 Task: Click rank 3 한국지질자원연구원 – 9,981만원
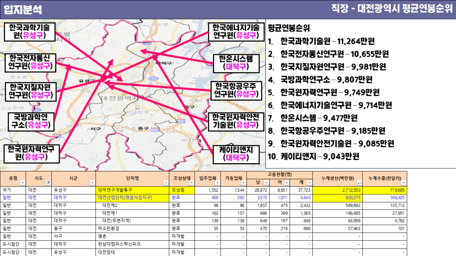click(x=327, y=67)
